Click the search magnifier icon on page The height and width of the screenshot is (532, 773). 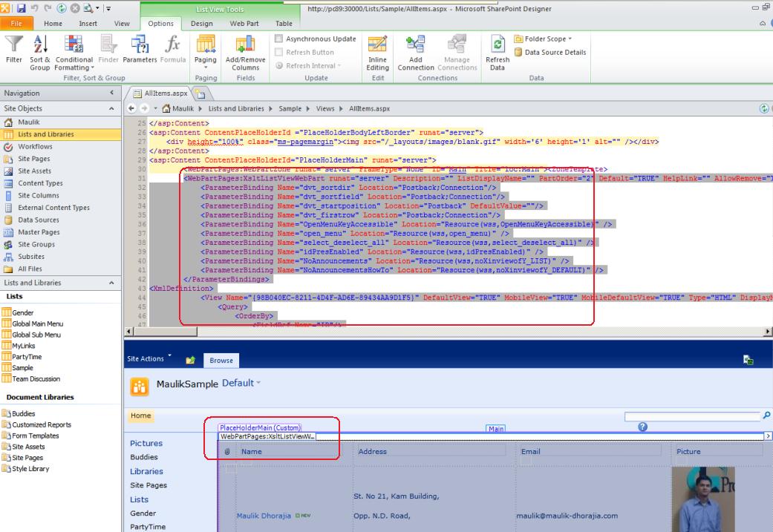(766, 416)
